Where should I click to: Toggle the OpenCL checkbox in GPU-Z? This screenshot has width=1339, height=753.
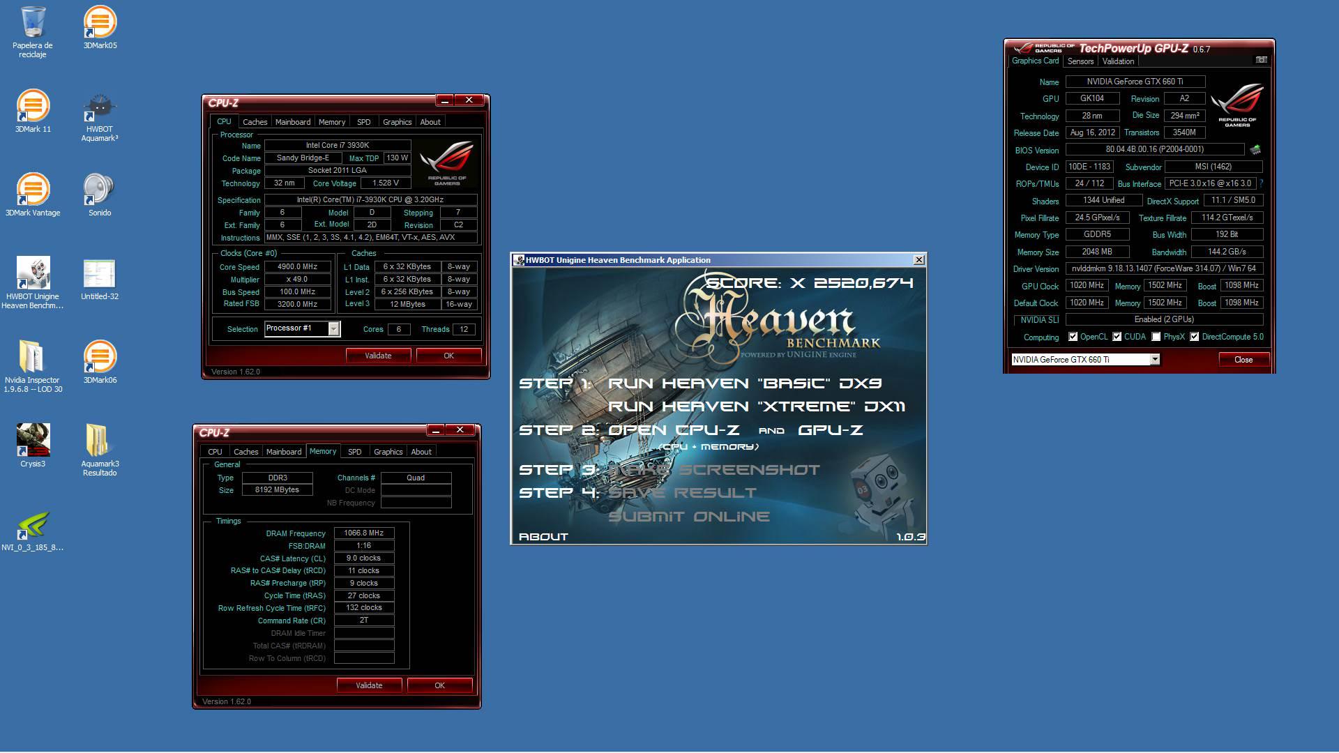tap(1073, 337)
